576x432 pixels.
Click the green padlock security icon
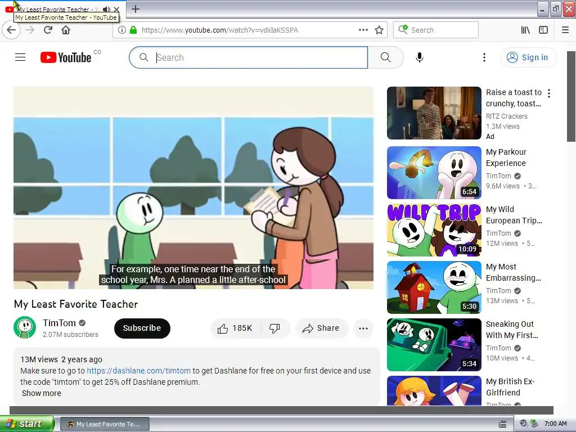(x=133, y=30)
